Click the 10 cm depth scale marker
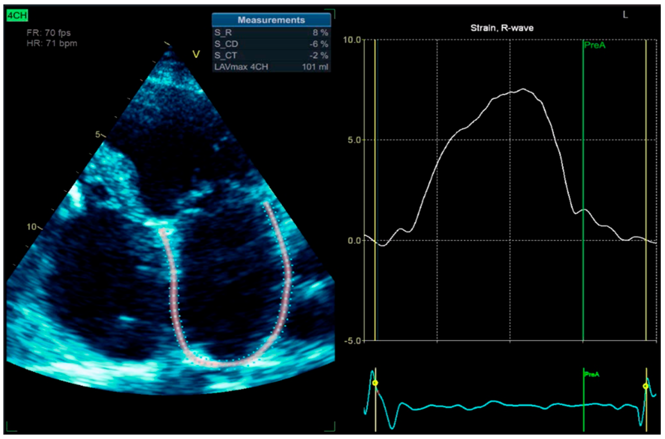 32,227
